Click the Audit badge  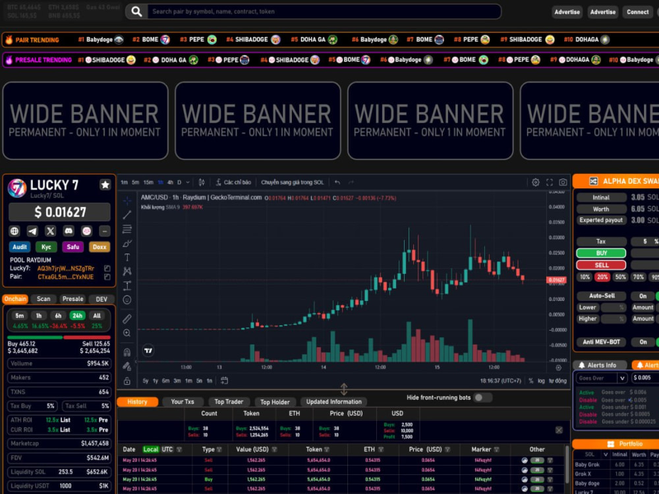[x=20, y=247]
